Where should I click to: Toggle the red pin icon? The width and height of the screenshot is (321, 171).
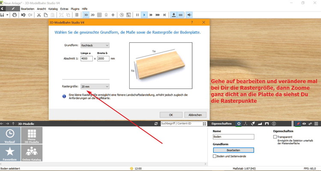(298, 124)
